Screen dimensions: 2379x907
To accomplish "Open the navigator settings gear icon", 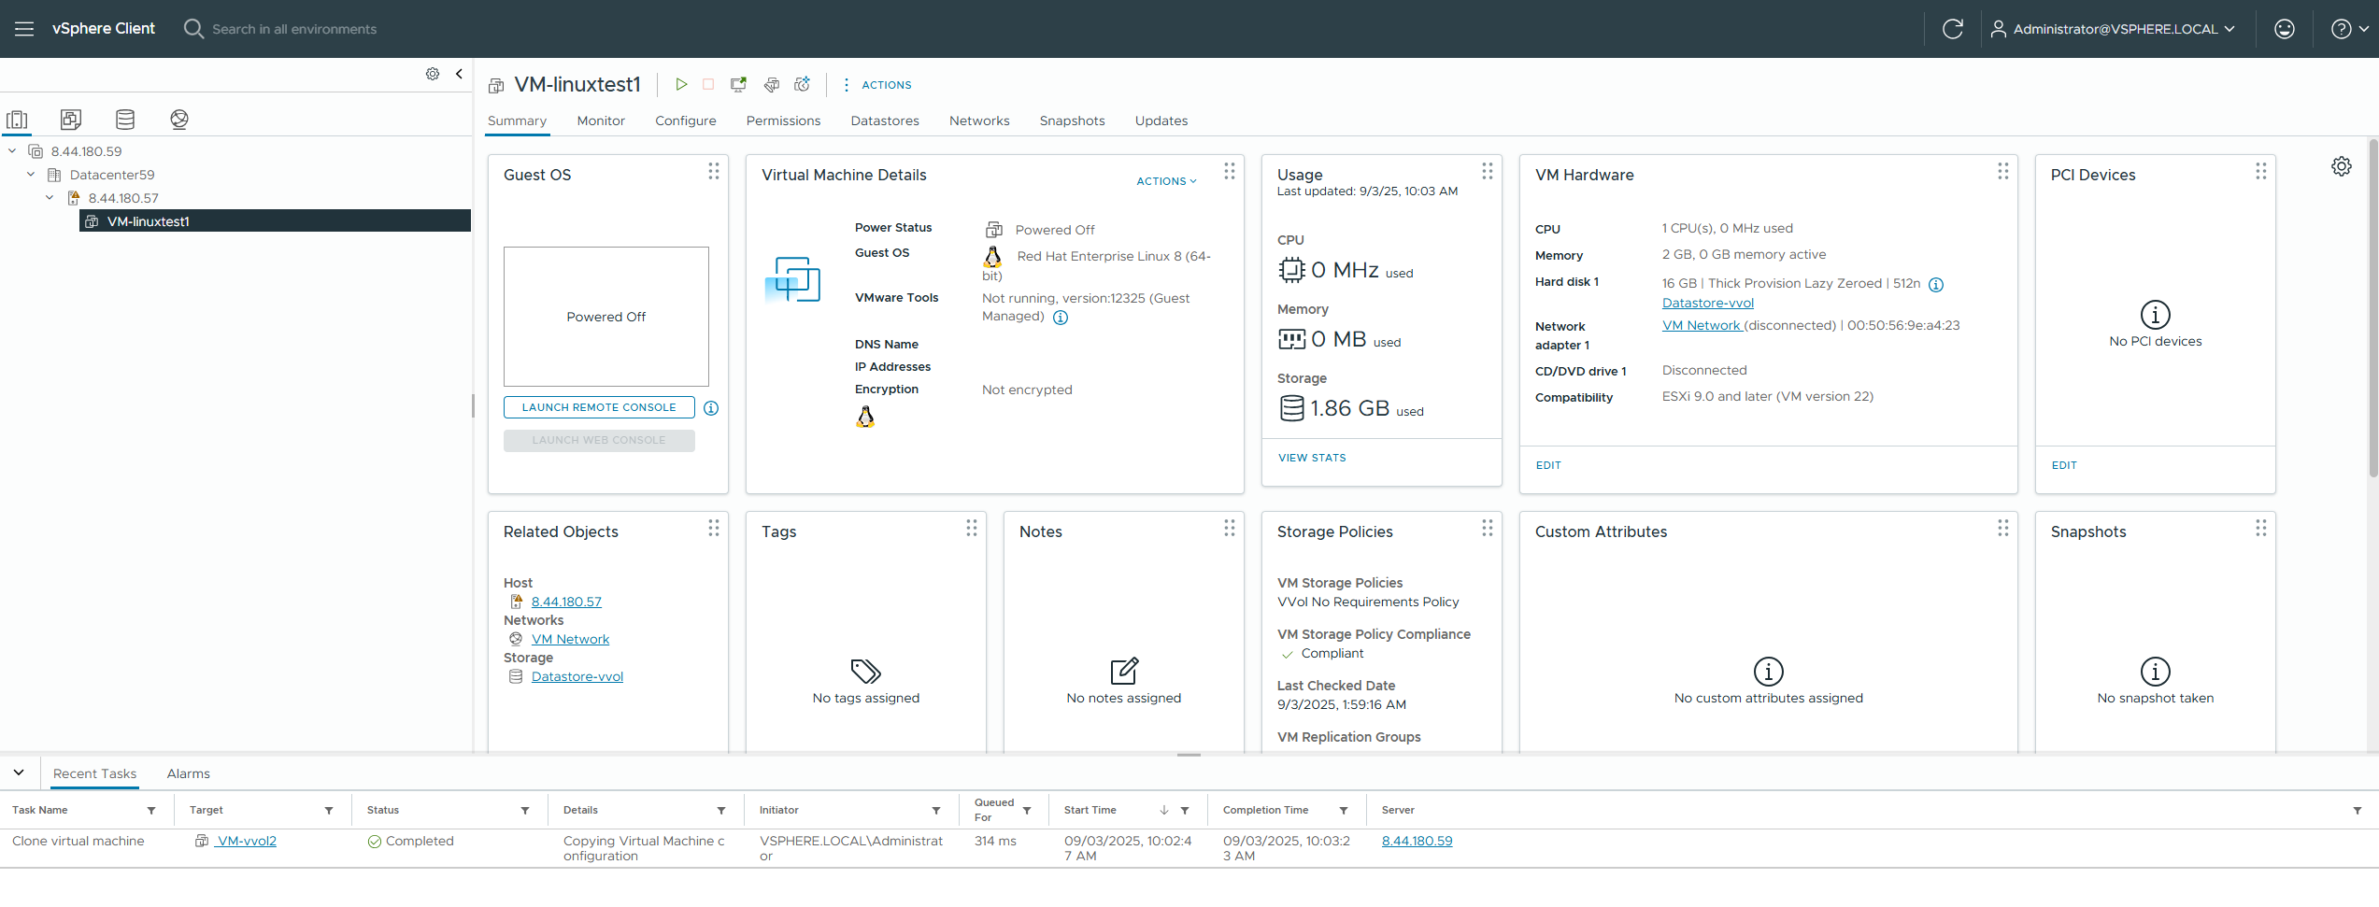I will point(433,74).
